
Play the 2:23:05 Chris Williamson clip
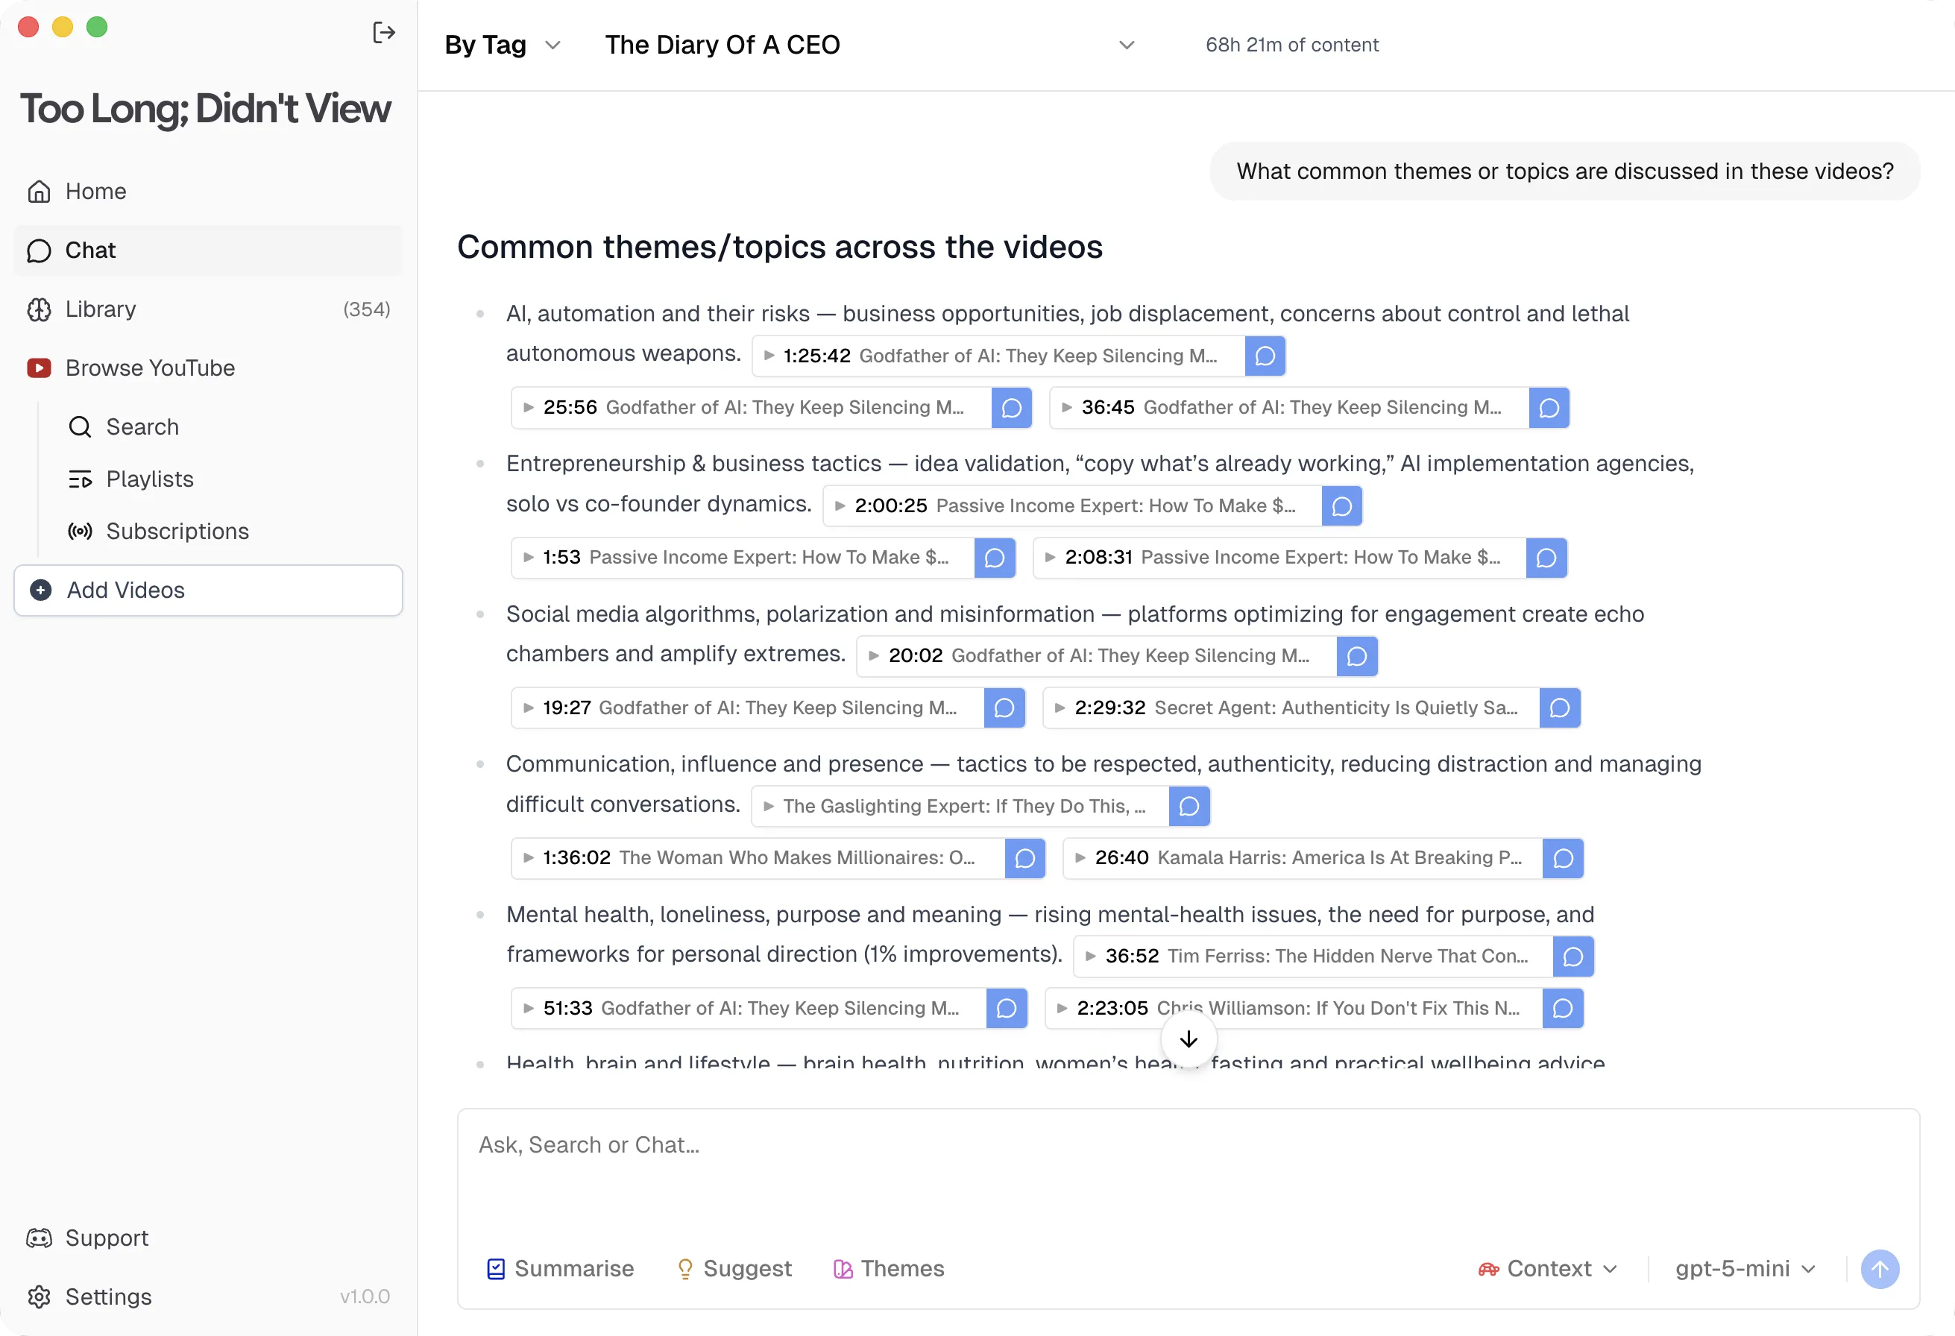[x=1294, y=1008]
